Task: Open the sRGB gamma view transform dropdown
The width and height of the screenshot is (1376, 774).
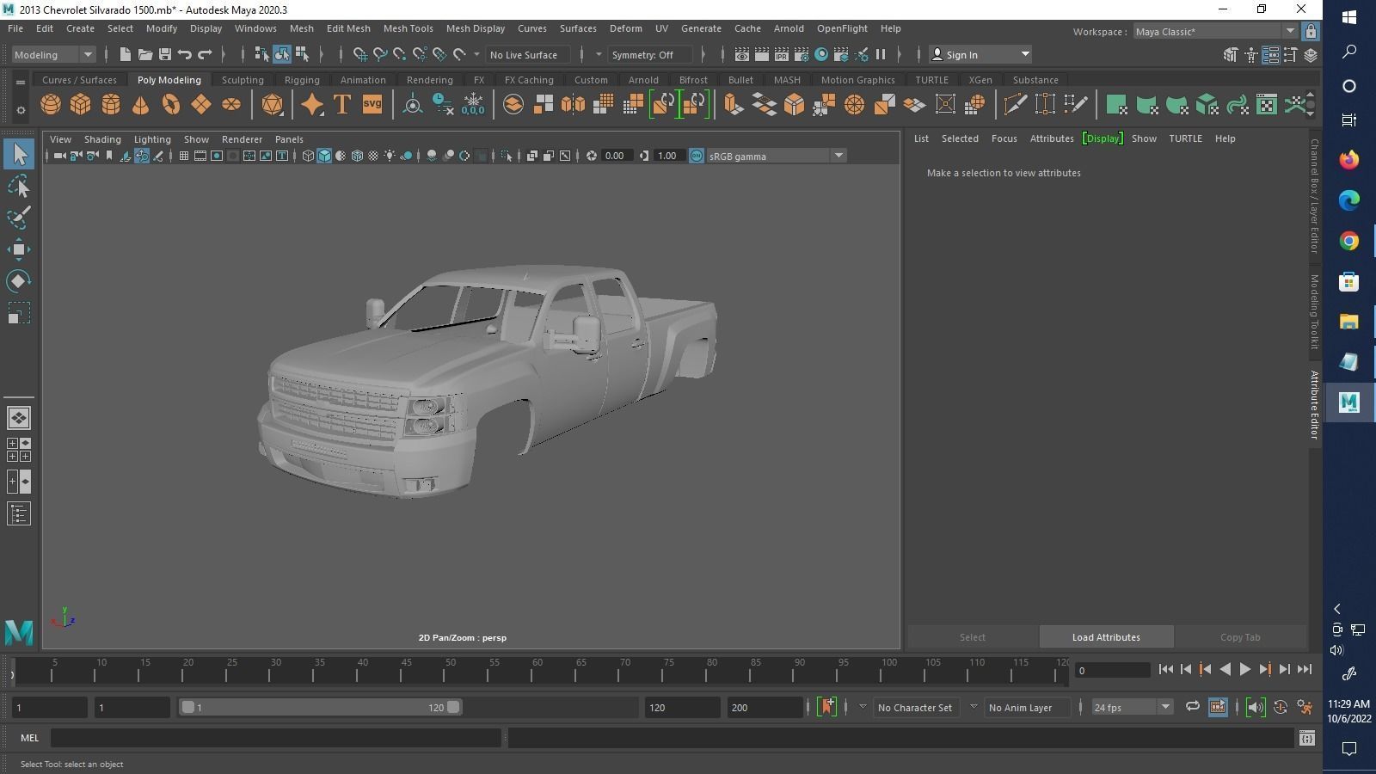Action: 776,156
